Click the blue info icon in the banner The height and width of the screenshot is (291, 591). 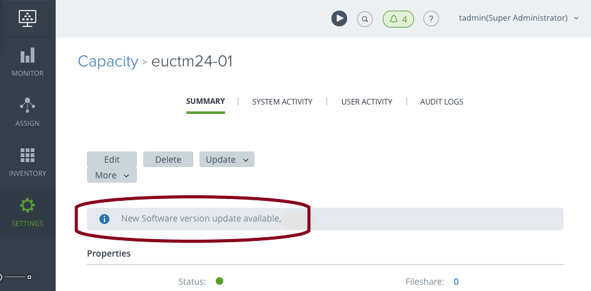[x=104, y=219]
